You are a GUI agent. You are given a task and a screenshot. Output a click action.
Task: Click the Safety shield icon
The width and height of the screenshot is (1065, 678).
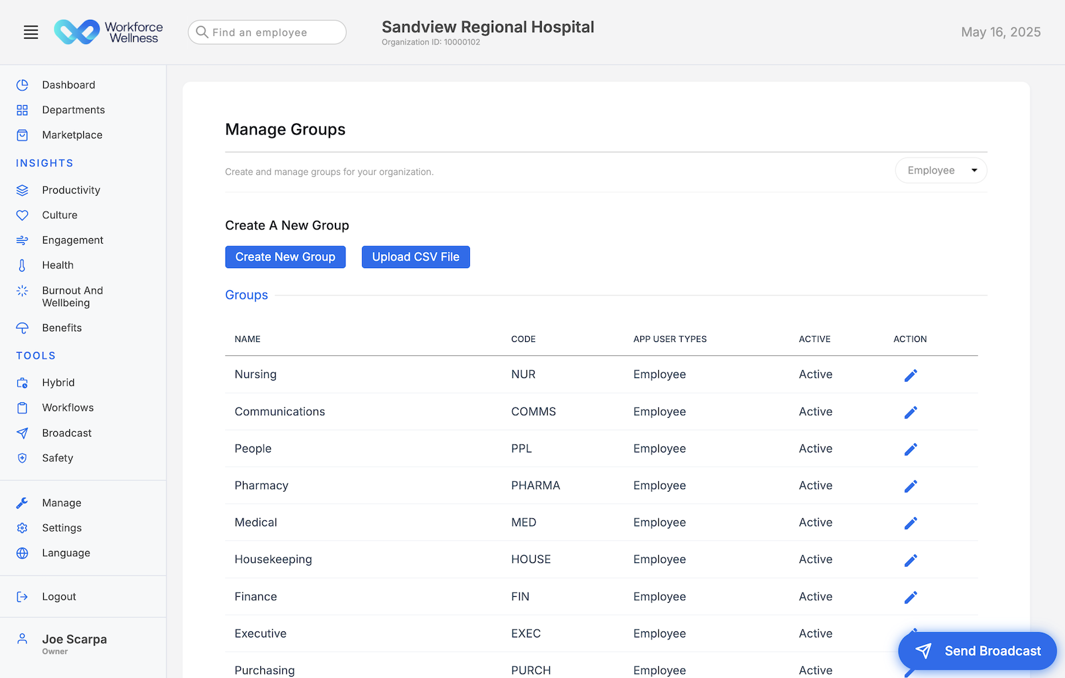pos(22,458)
